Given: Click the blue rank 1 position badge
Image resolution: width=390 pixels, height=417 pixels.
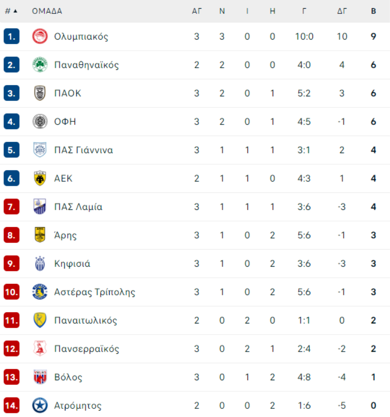Looking at the screenshot, I should pyautogui.click(x=12, y=36).
